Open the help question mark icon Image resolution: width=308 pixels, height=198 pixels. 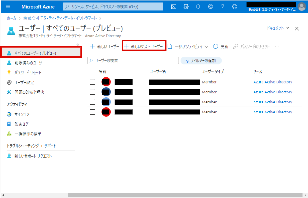[x=222, y=7]
